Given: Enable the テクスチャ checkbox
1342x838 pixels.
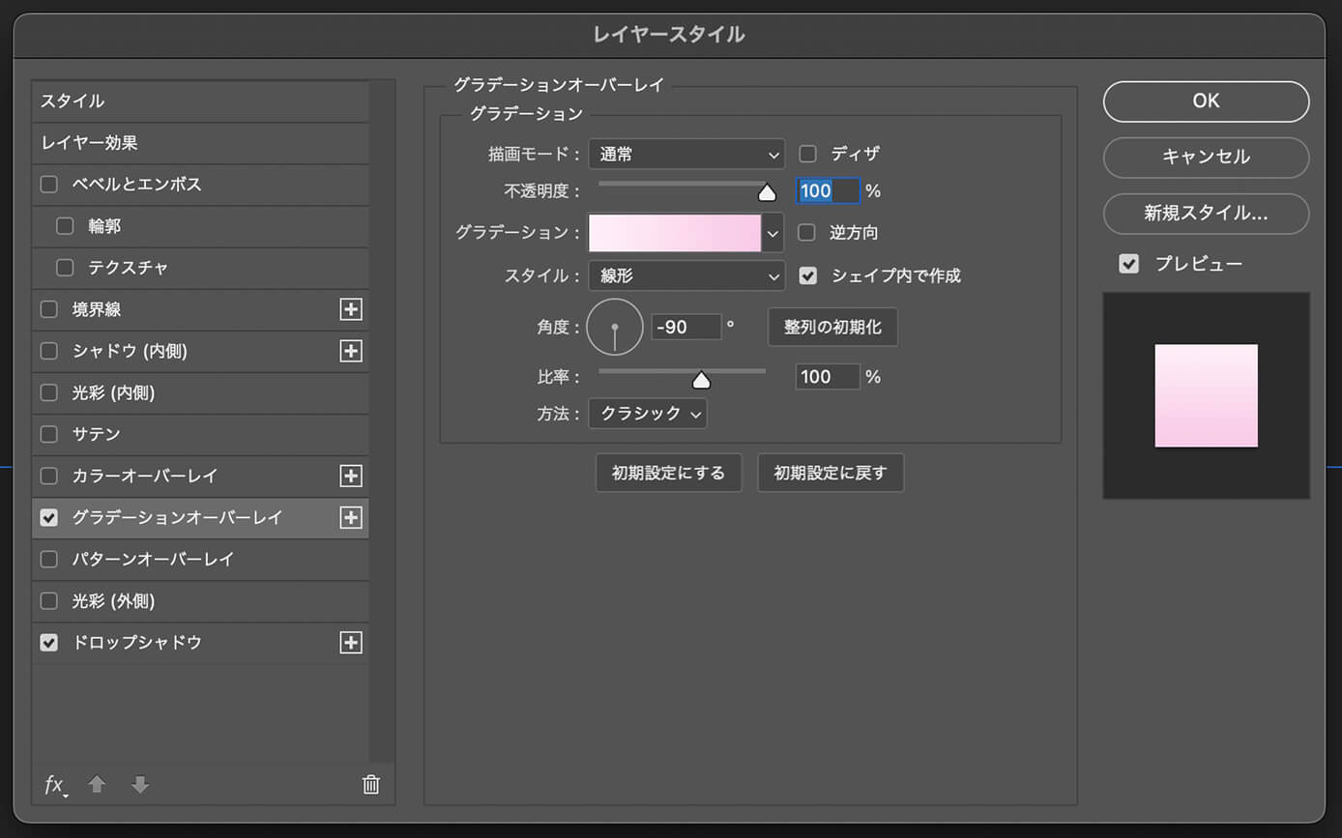Looking at the screenshot, I should (65, 268).
